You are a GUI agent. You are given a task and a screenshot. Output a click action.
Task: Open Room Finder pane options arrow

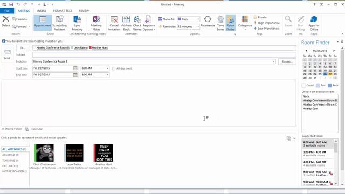point(337,41)
